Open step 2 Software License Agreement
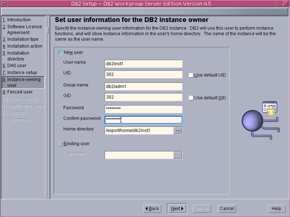This screenshot has height=217, width=290. tap(23, 29)
